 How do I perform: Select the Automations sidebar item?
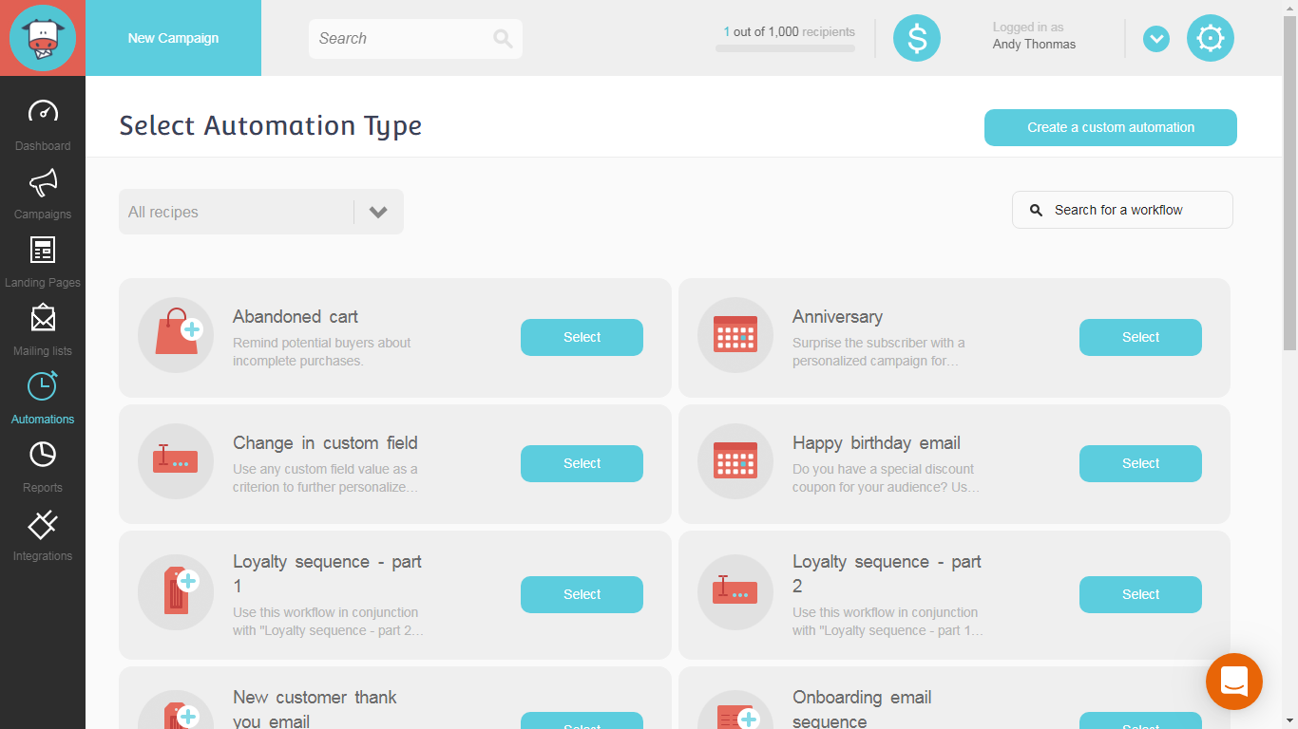tap(43, 398)
